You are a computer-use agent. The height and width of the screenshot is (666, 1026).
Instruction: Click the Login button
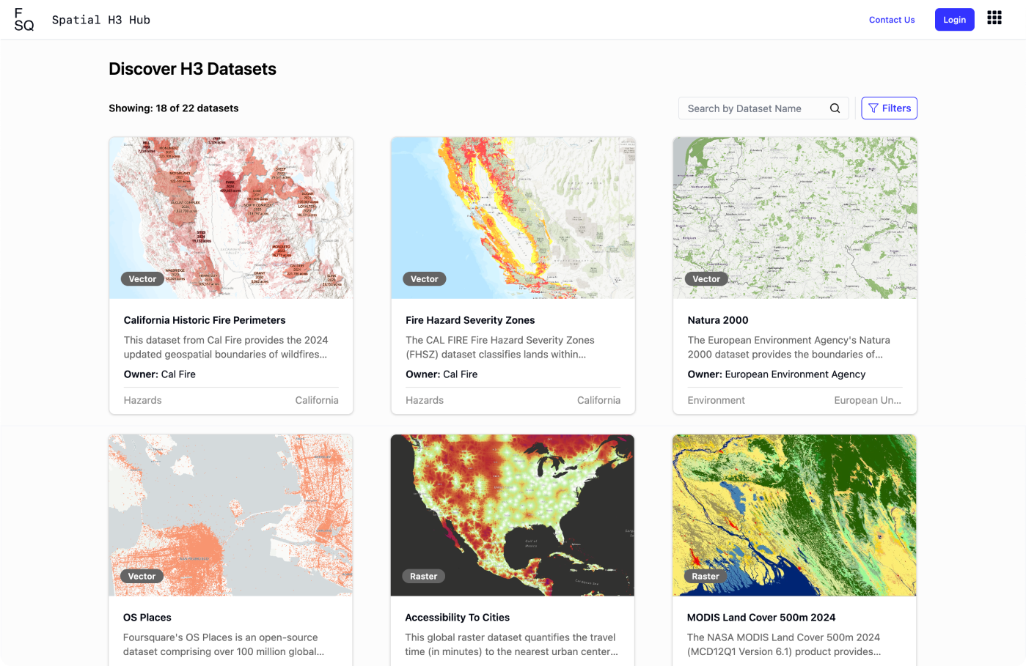pos(954,19)
